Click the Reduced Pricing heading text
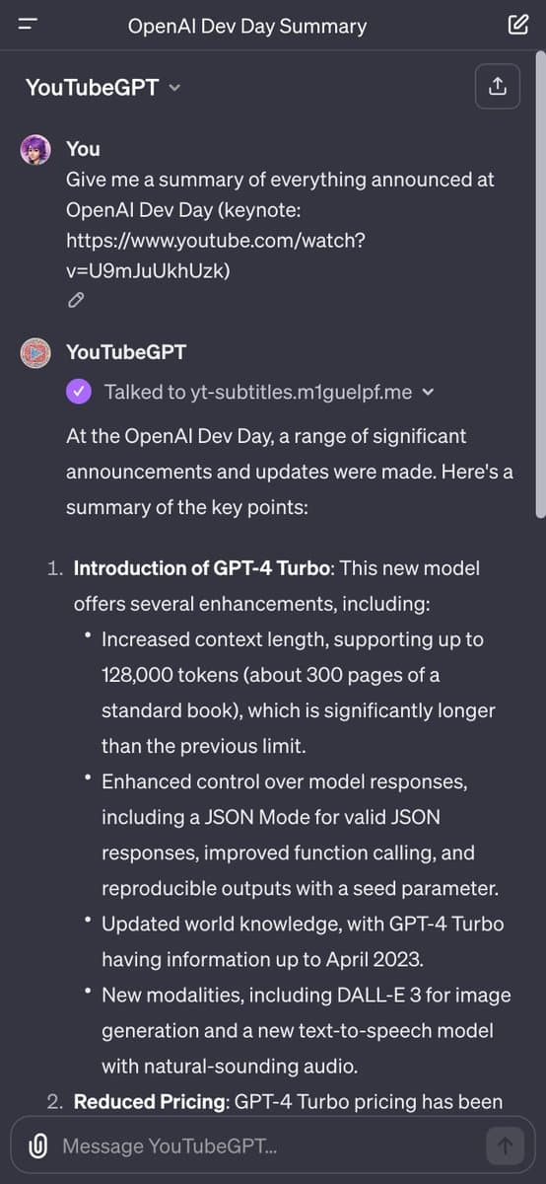The width and height of the screenshot is (546, 1184). [x=150, y=1101]
